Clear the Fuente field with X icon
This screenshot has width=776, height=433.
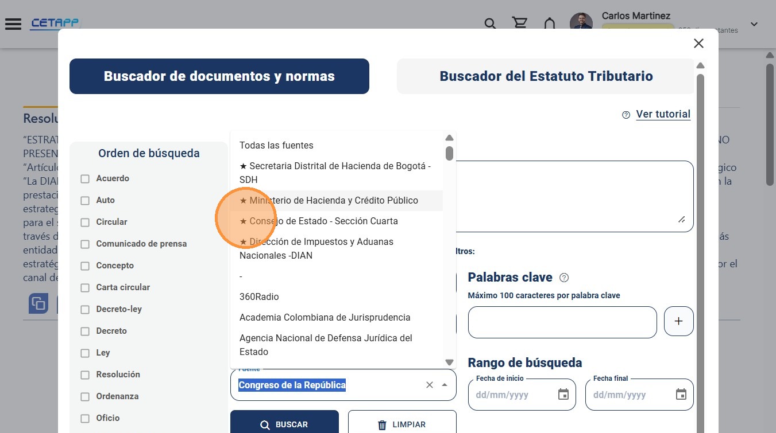point(430,385)
